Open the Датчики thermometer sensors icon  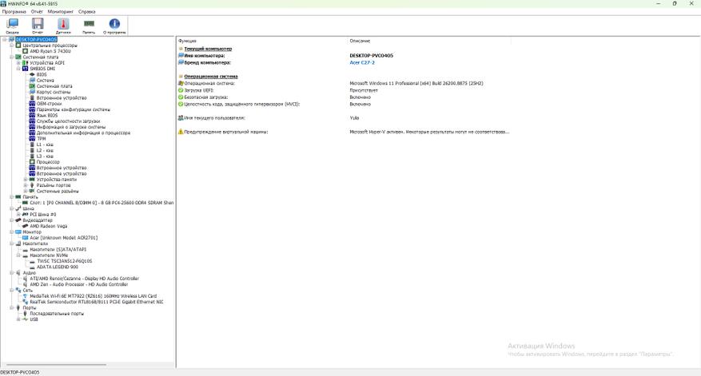click(63, 26)
